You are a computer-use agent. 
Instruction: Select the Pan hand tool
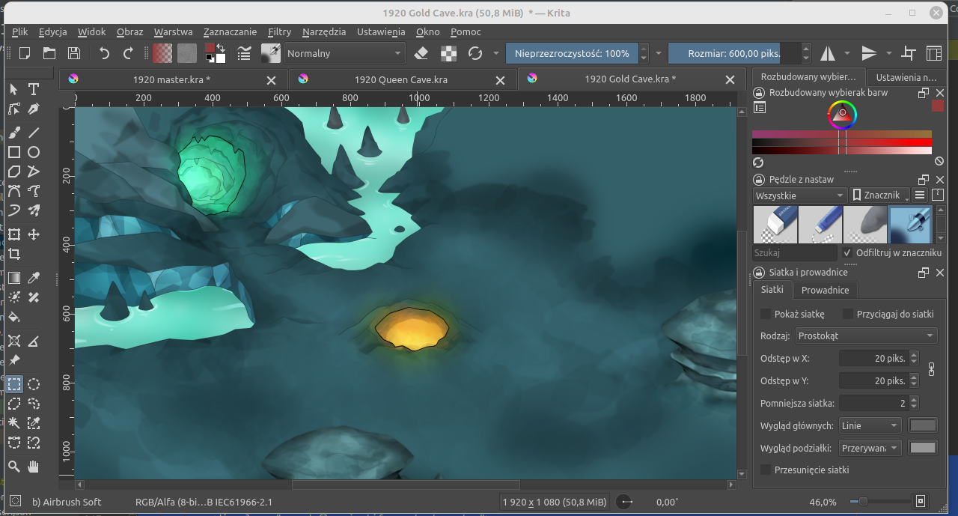[x=34, y=467]
